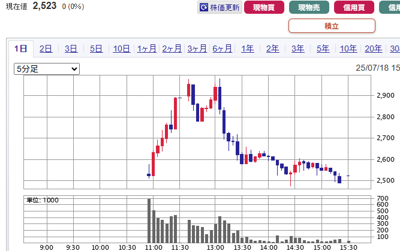
Task: Click the 15:30 time axis label
Action: [x=348, y=247]
